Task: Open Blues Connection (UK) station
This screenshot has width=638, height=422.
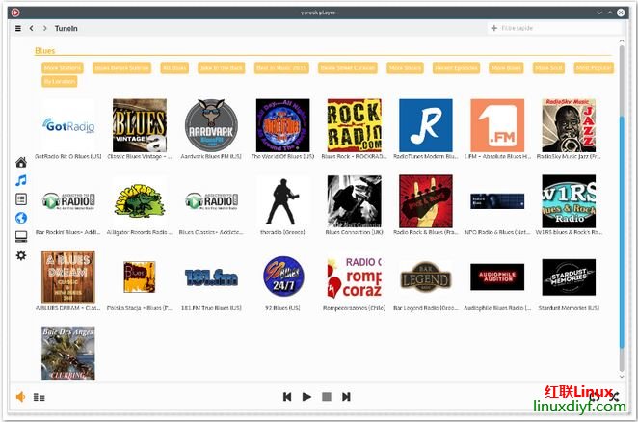Action: click(355, 201)
